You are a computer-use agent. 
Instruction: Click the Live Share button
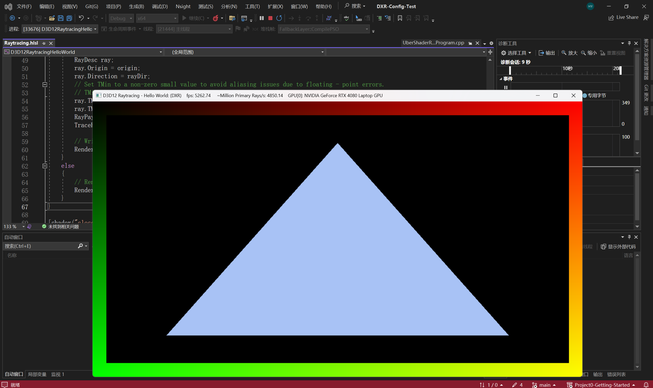click(x=623, y=18)
